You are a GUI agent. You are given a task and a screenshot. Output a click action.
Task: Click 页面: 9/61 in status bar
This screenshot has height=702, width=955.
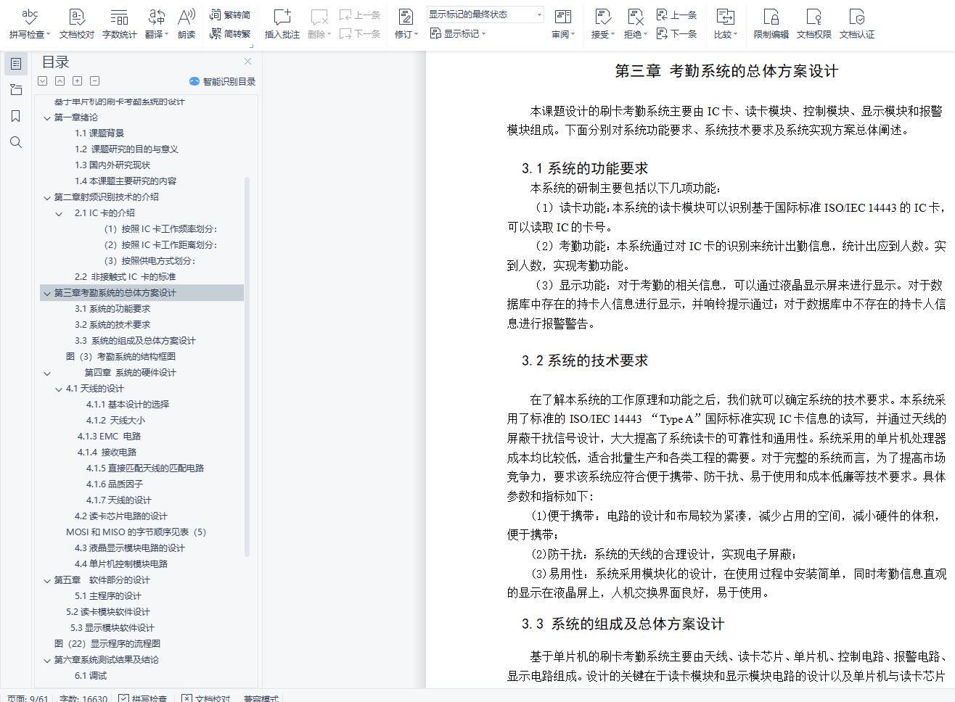(x=28, y=698)
